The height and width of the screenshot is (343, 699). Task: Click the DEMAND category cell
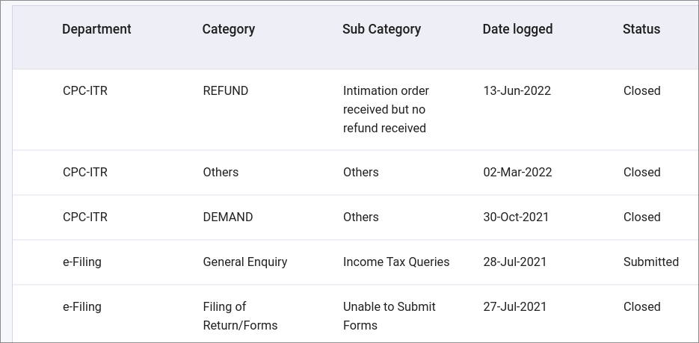point(228,217)
